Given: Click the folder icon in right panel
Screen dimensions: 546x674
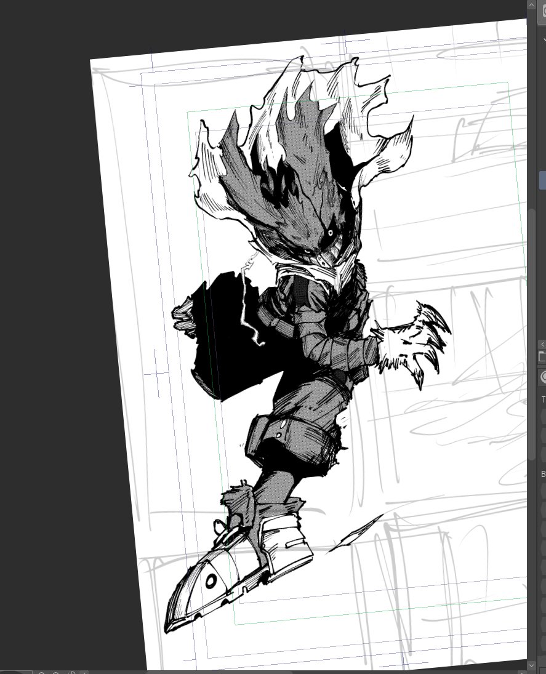Looking at the screenshot, I should click(542, 357).
